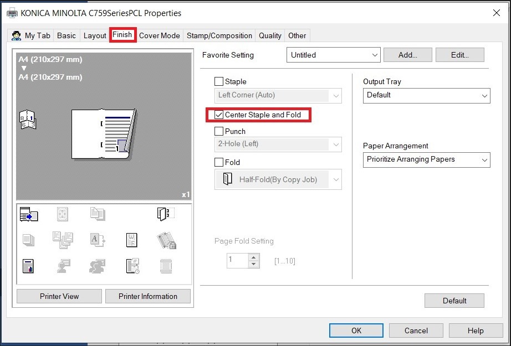
Task: Switch to the Layout tab
Action: [95, 35]
